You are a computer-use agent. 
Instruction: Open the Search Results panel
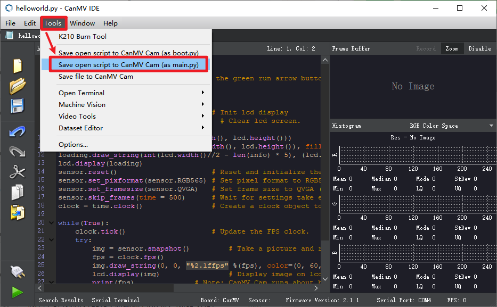tap(61, 300)
